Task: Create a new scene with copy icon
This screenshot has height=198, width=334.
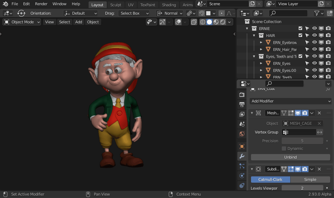Action: (252, 4)
